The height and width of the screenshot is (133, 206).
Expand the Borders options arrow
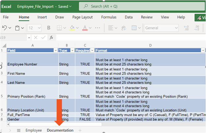(x=64, y=28)
